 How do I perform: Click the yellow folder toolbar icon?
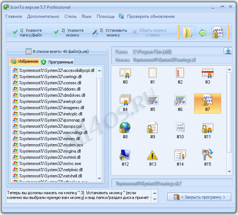click(x=188, y=32)
